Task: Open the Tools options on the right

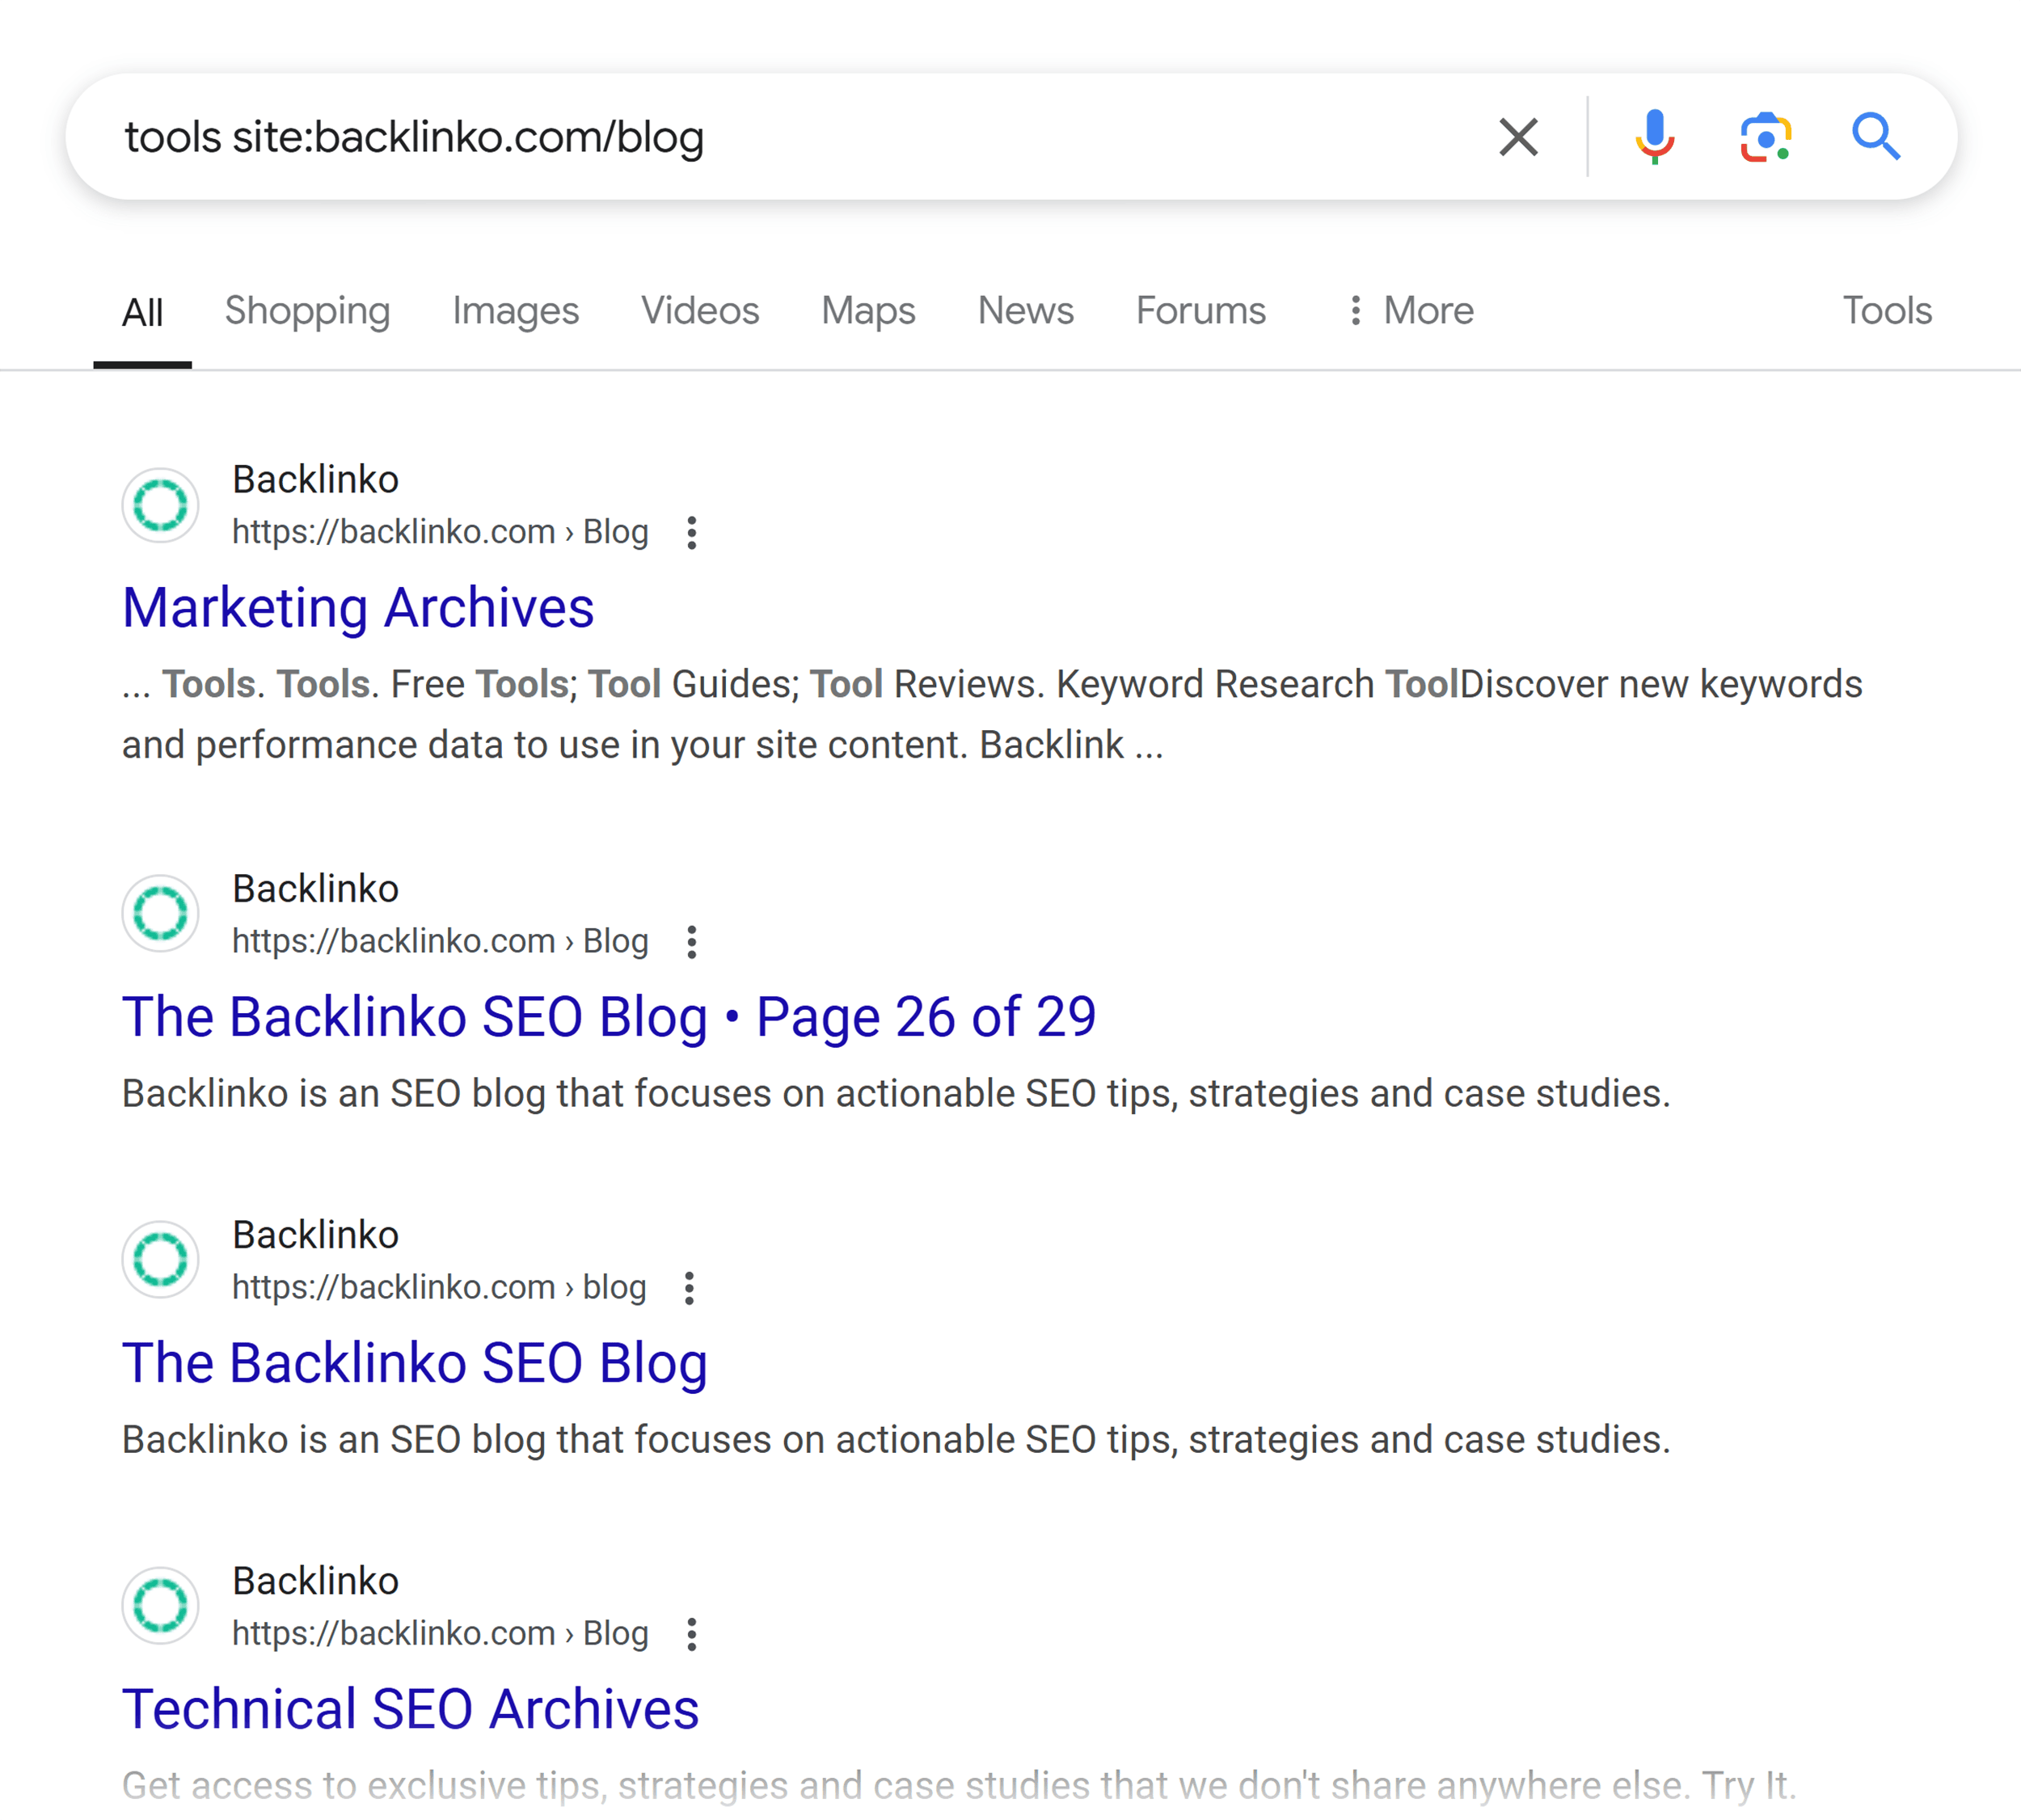Action: click(1886, 311)
